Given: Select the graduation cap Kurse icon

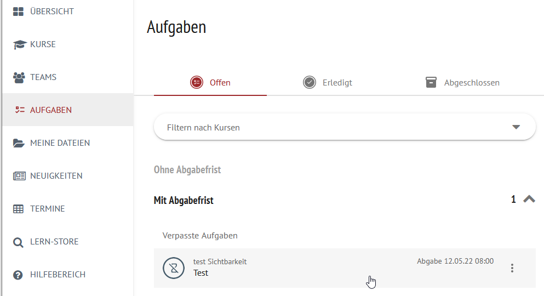Looking at the screenshot, I should (19, 44).
